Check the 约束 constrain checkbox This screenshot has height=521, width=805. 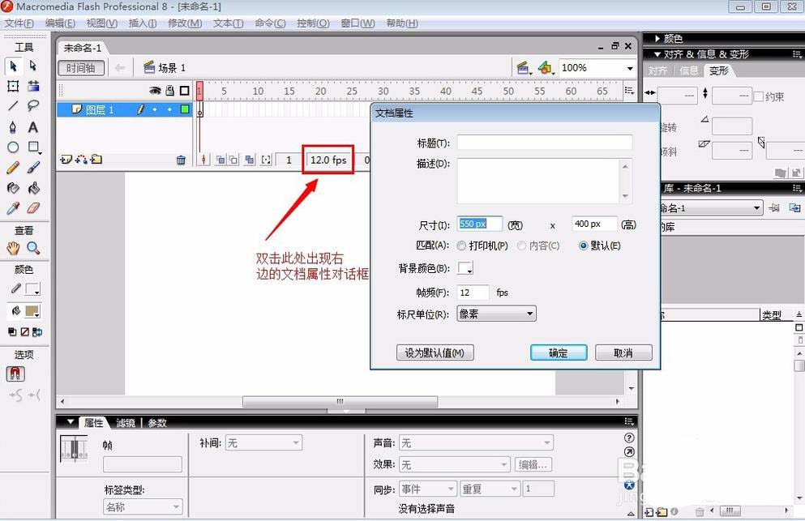click(759, 96)
